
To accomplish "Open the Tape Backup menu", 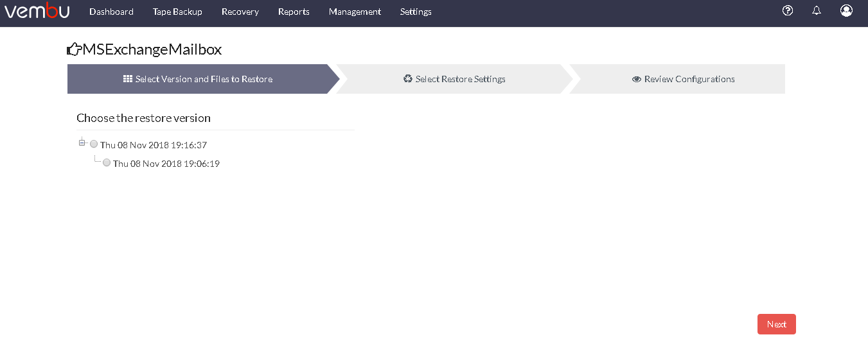I will point(177,12).
